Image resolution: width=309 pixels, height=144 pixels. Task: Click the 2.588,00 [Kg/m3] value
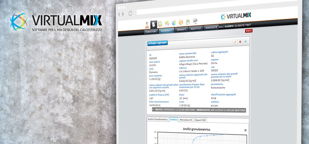coord(220,80)
